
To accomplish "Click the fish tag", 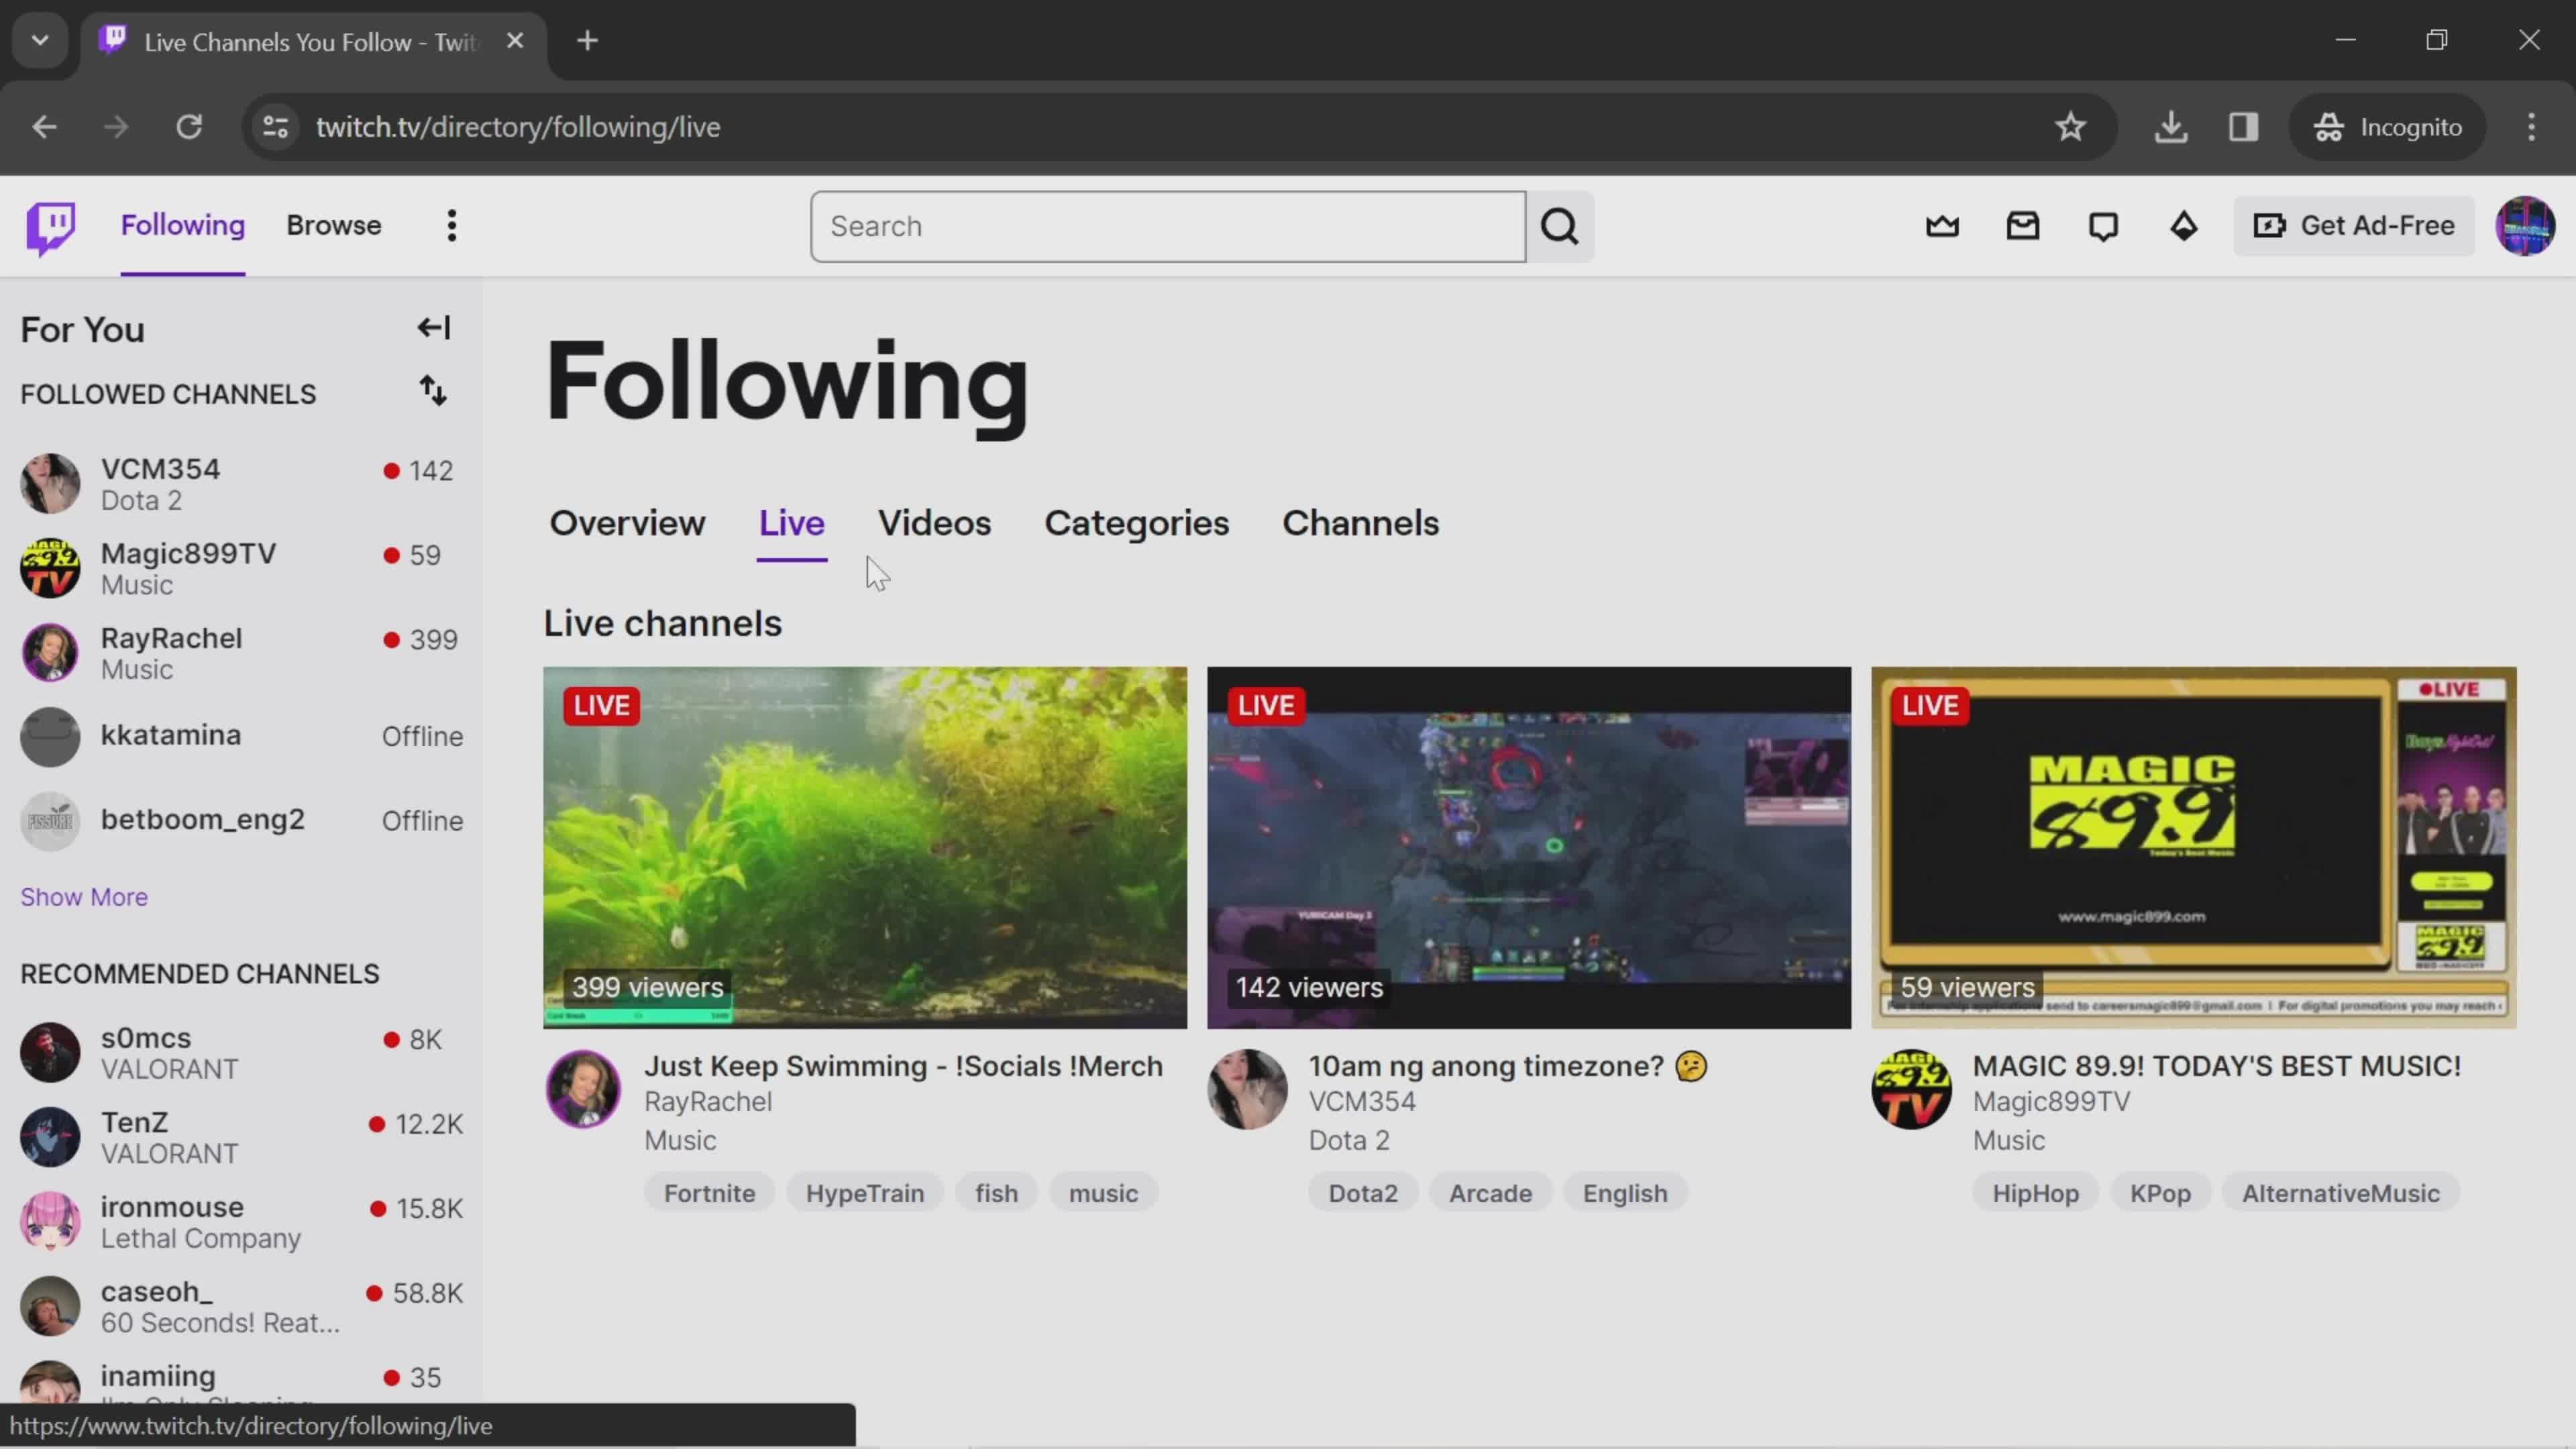I will pos(996,1193).
